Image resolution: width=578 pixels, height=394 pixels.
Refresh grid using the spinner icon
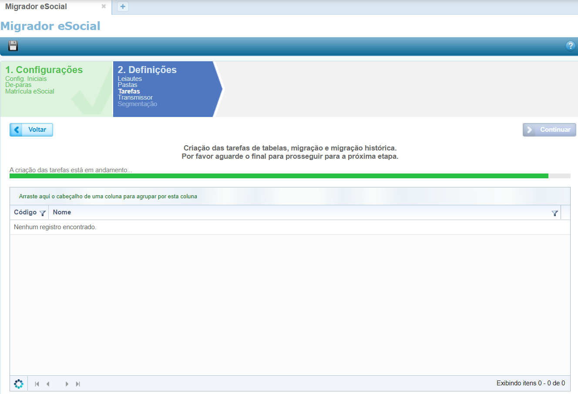click(x=19, y=384)
